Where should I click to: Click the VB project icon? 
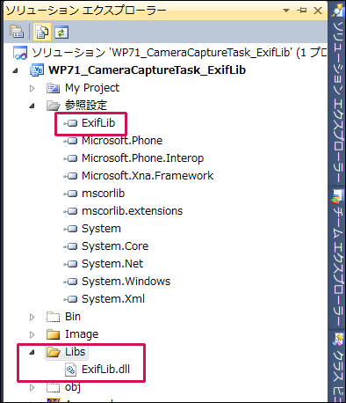pos(37,70)
